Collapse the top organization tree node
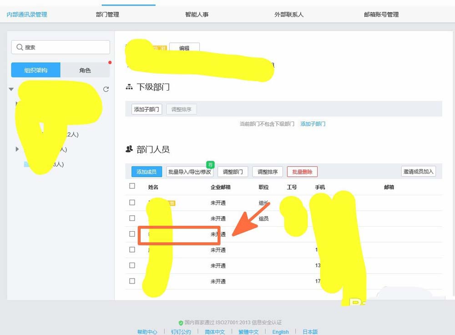Image resolution: width=455 pixels, height=335 pixels. [11, 89]
